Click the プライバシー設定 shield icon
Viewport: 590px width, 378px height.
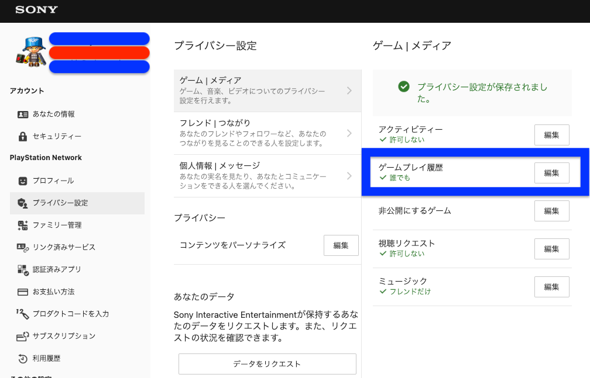pyautogui.click(x=23, y=203)
